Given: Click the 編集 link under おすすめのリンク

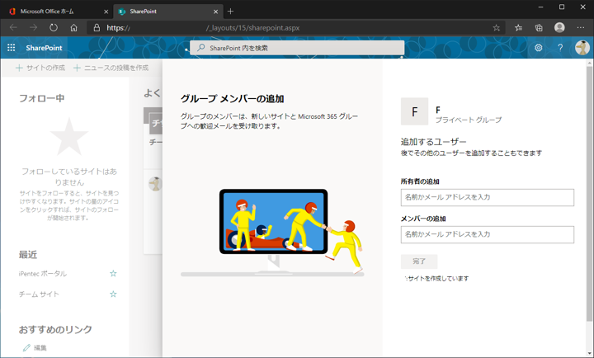Looking at the screenshot, I should click(x=40, y=347).
